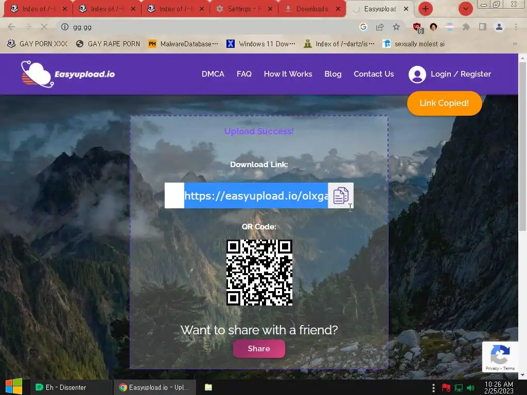The height and width of the screenshot is (395, 527).
Task: Click the vertical scrollbar thumb
Action: 522,147
